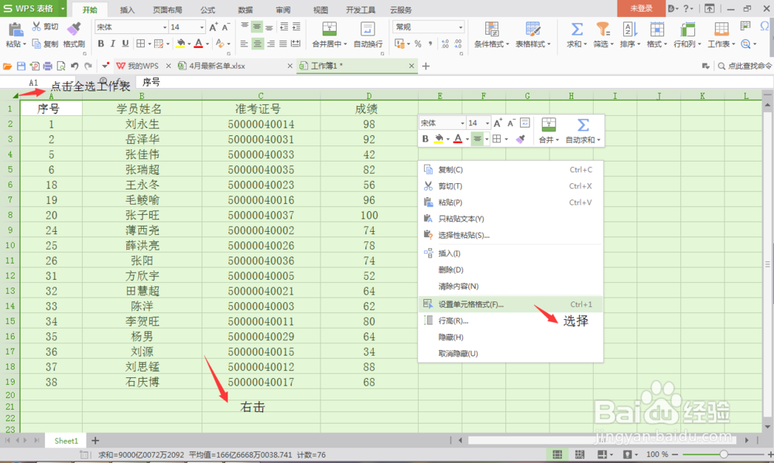The width and height of the screenshot is (774, 463).
Task: Click AutoSum (自动求和) in the mini toolbar
Action: (583, 131)
